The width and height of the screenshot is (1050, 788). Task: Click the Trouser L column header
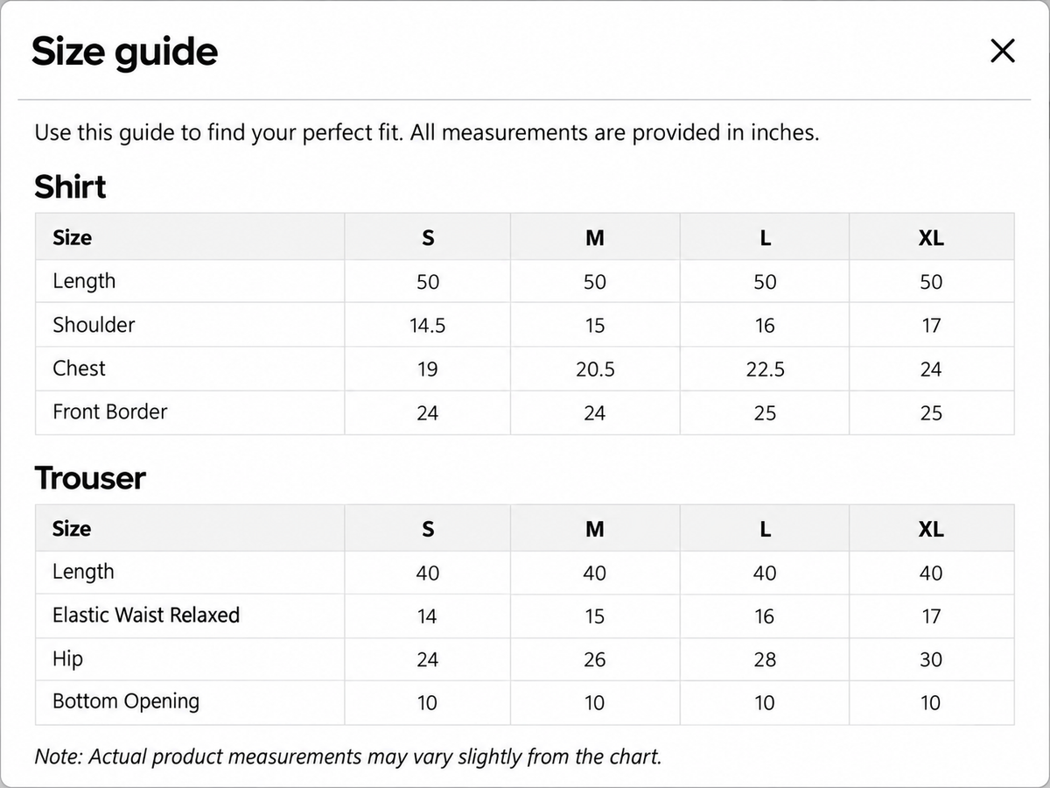(x=765, y=529)
